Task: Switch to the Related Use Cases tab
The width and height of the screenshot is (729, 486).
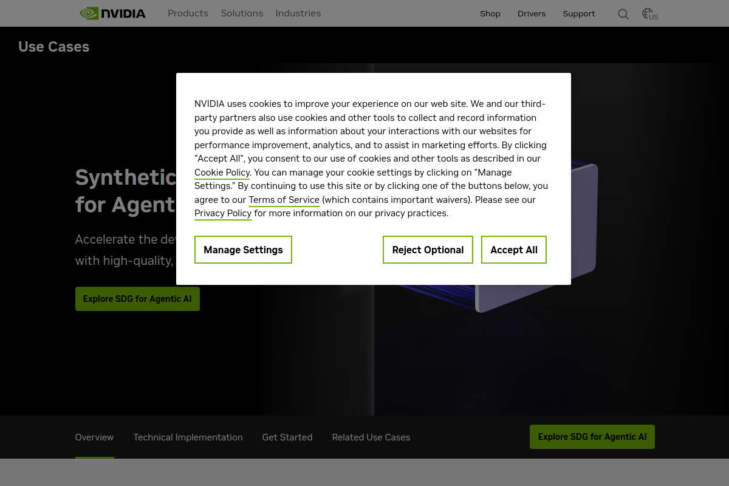Action: point(371,437)
